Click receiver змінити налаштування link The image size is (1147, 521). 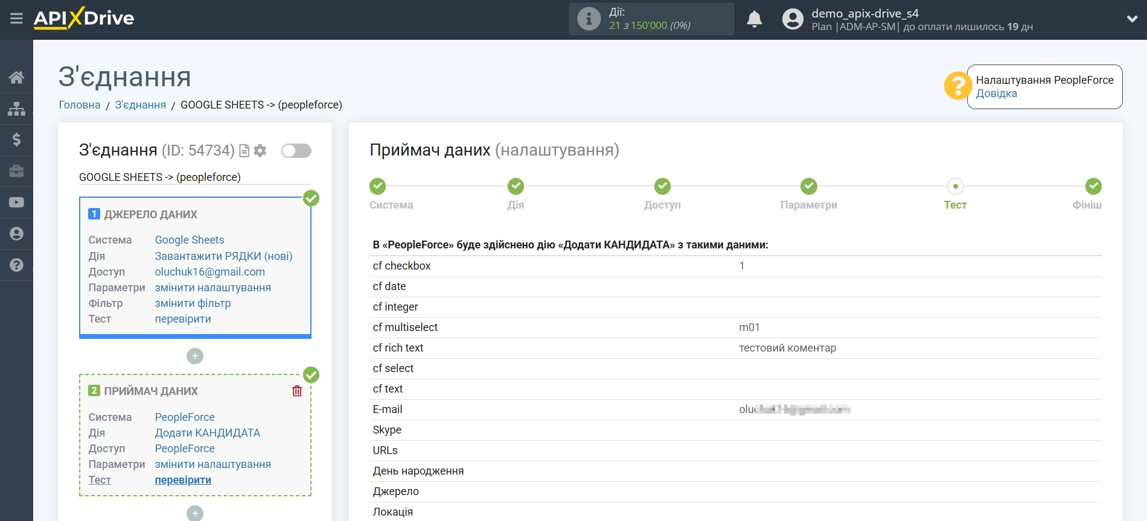click(213, 464)
